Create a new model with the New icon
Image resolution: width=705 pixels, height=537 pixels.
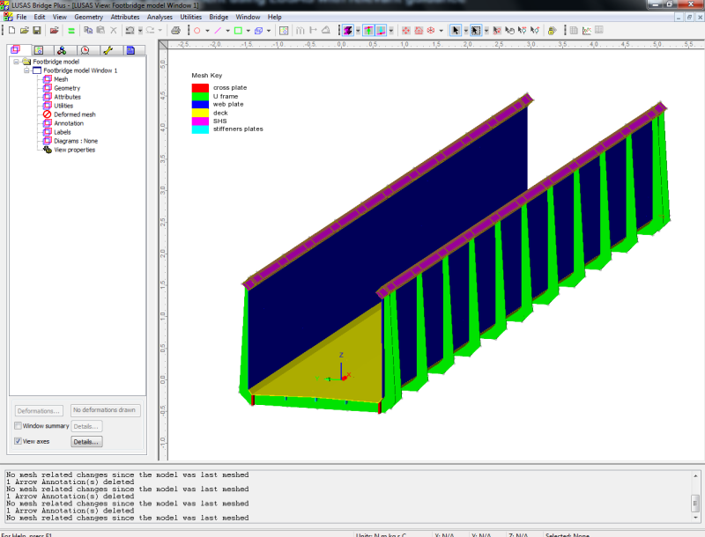(x=11, y=31)
